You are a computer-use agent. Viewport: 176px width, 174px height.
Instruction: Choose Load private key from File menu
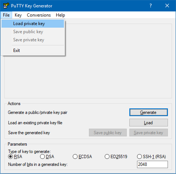(x=33, y=24)
